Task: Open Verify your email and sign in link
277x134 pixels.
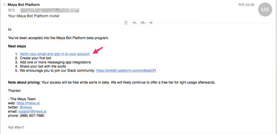Action: [x=55, y=54]
